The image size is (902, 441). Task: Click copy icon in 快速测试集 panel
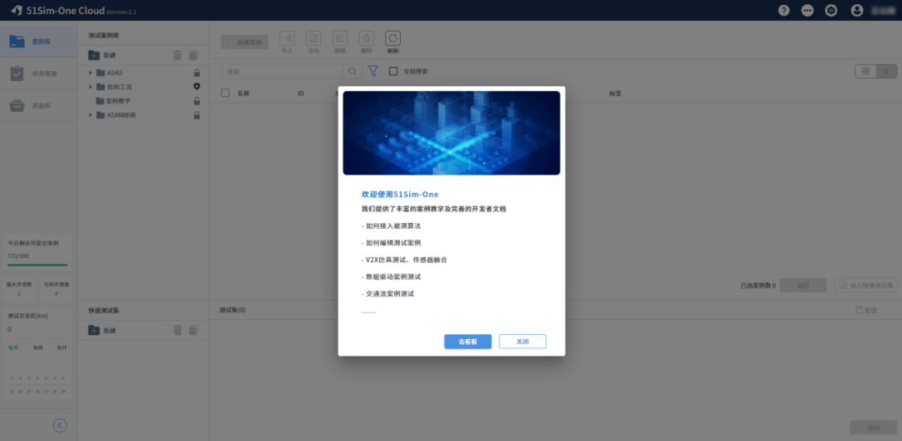click(x=194, y=330)
